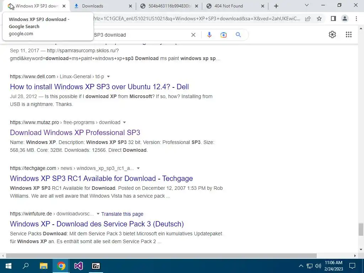Start voice search with microphone icon
Image resolution: width=364 pixels, height=273 pixels.
pos(209,35)
